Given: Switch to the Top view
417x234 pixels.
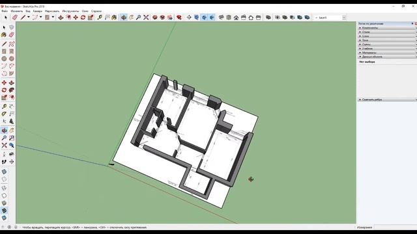Looking at the screenshot, I should pos(229,18).
